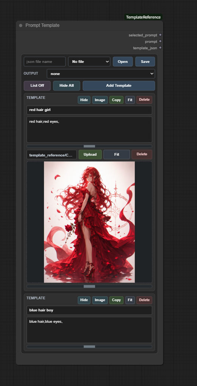Click the template_json output connector

tap(160, 48)
